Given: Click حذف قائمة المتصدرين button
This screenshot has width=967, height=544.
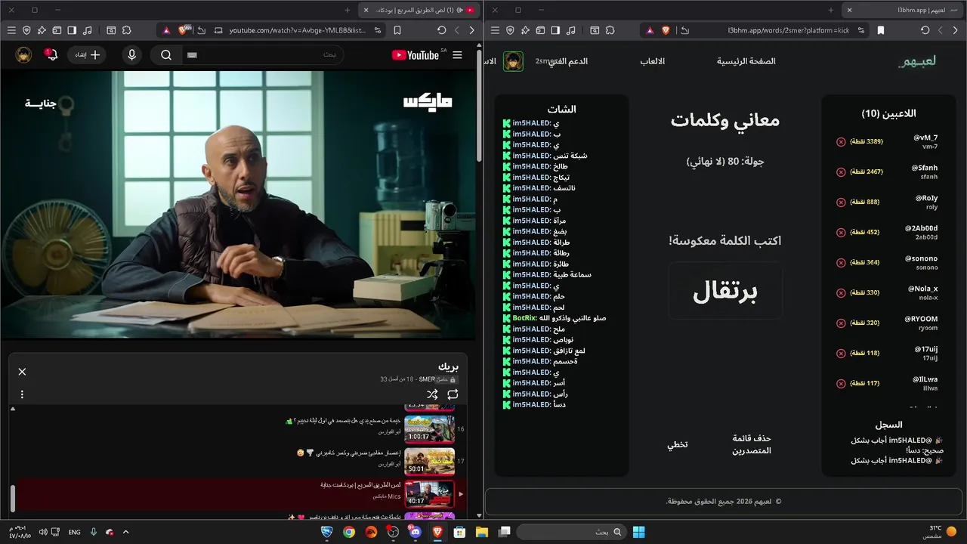Looking at the screenshot, I should [752, 444].
